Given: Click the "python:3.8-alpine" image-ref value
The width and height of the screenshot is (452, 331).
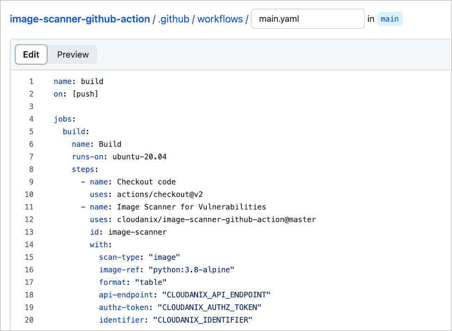Looking at the screenshot, I should (192, 270).
